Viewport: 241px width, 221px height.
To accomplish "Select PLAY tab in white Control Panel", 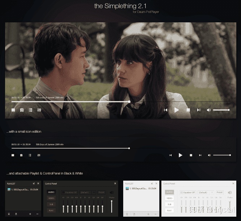I will click(x=169, y=211).
